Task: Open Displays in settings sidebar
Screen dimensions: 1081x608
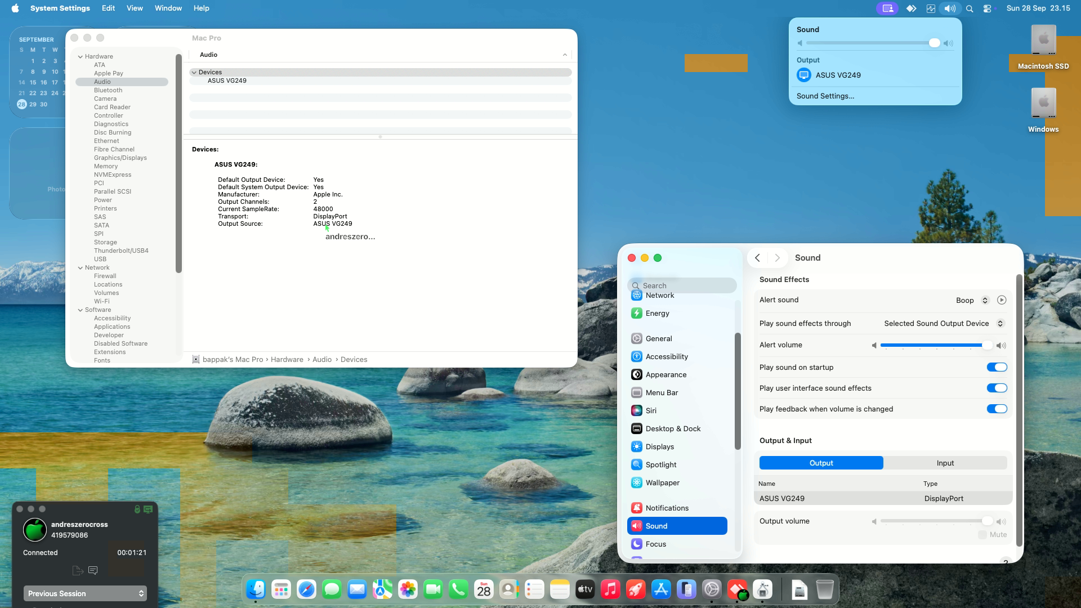Action: (677, 446)
